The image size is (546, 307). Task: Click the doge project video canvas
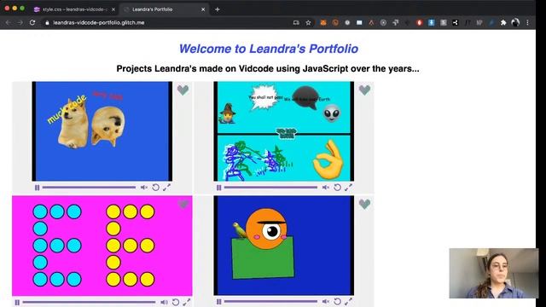click(102, 131)
